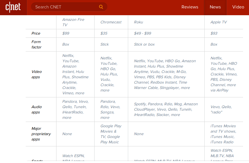Select the Chromecast column header

click(111, 22)
